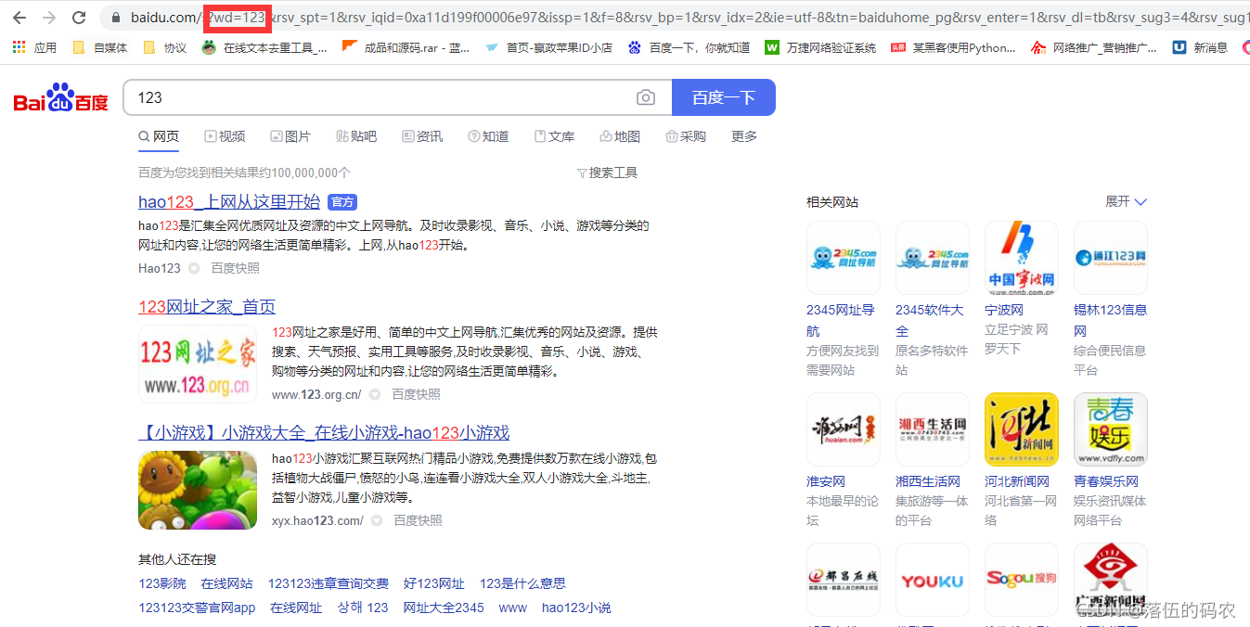Click 淮安网 site icon
Screen dimensions: 1250x627
coord(843,429)
